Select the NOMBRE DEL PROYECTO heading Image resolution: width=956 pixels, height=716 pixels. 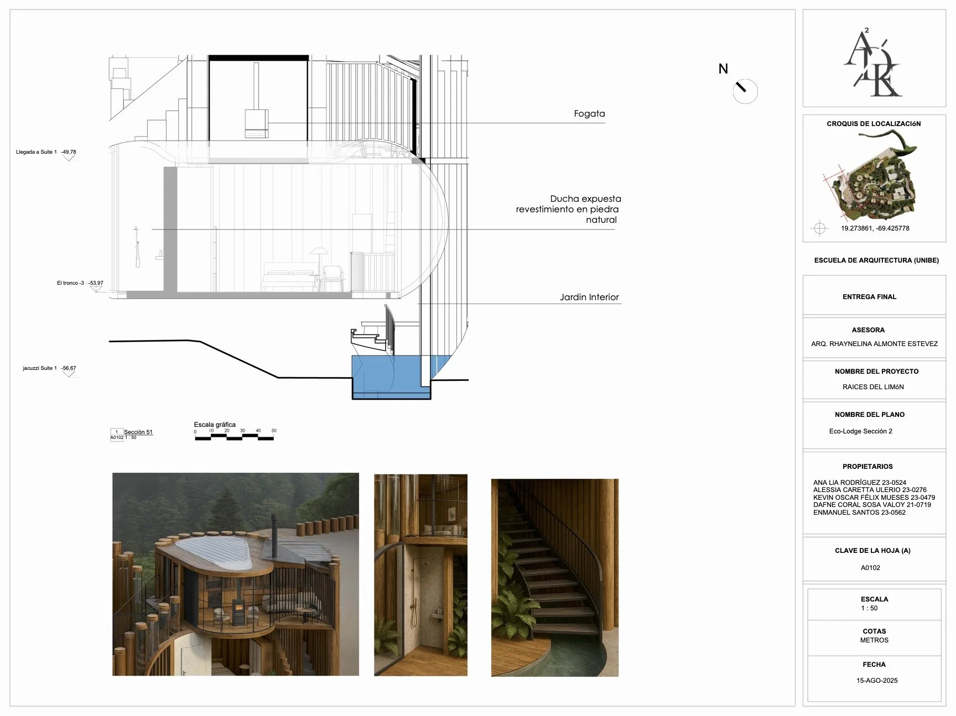tap(876, 372)
